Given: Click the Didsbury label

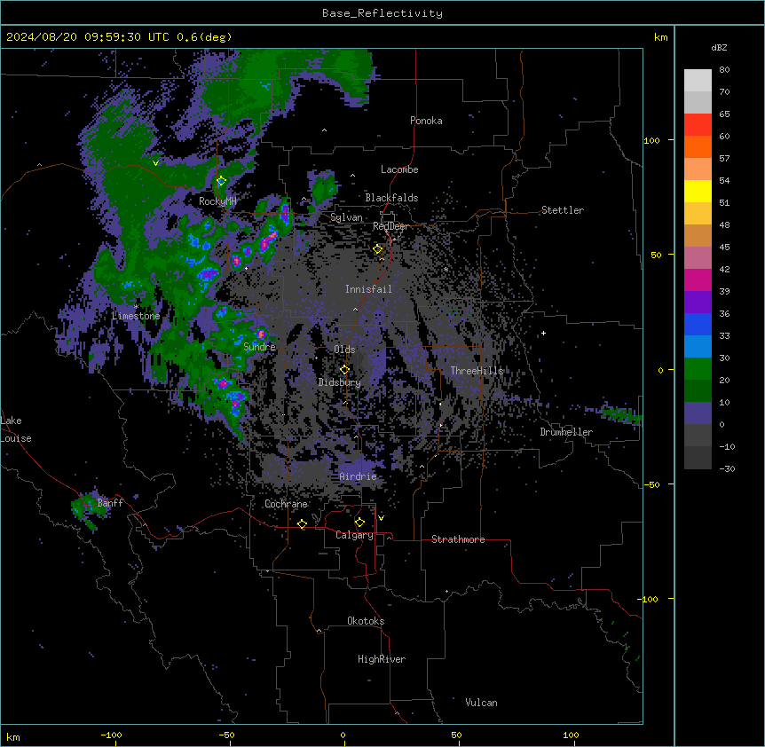Looking at the screenshot, I should (339, 382).
